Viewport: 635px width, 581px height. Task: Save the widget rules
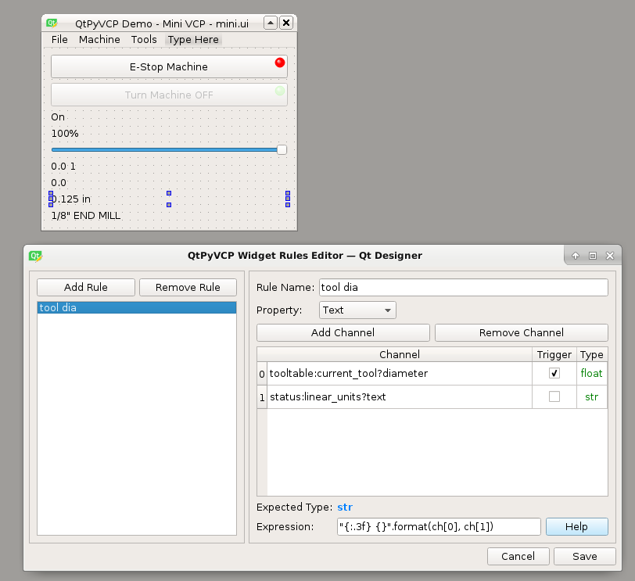click(x=584, y=556)
